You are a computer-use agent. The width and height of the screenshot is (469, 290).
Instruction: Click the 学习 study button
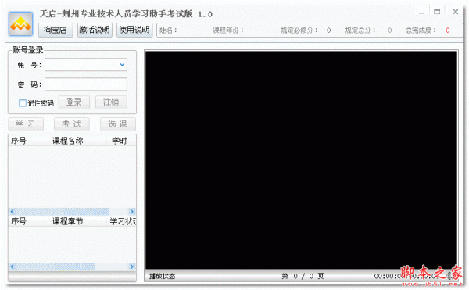(x=26, y=124)
